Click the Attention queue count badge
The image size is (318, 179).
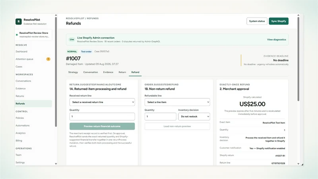point(48,59)
